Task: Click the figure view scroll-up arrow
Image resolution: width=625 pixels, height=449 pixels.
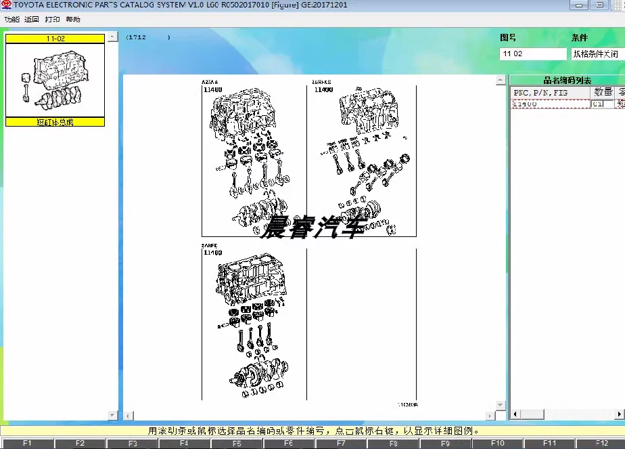Action: (x=501, y=80)
